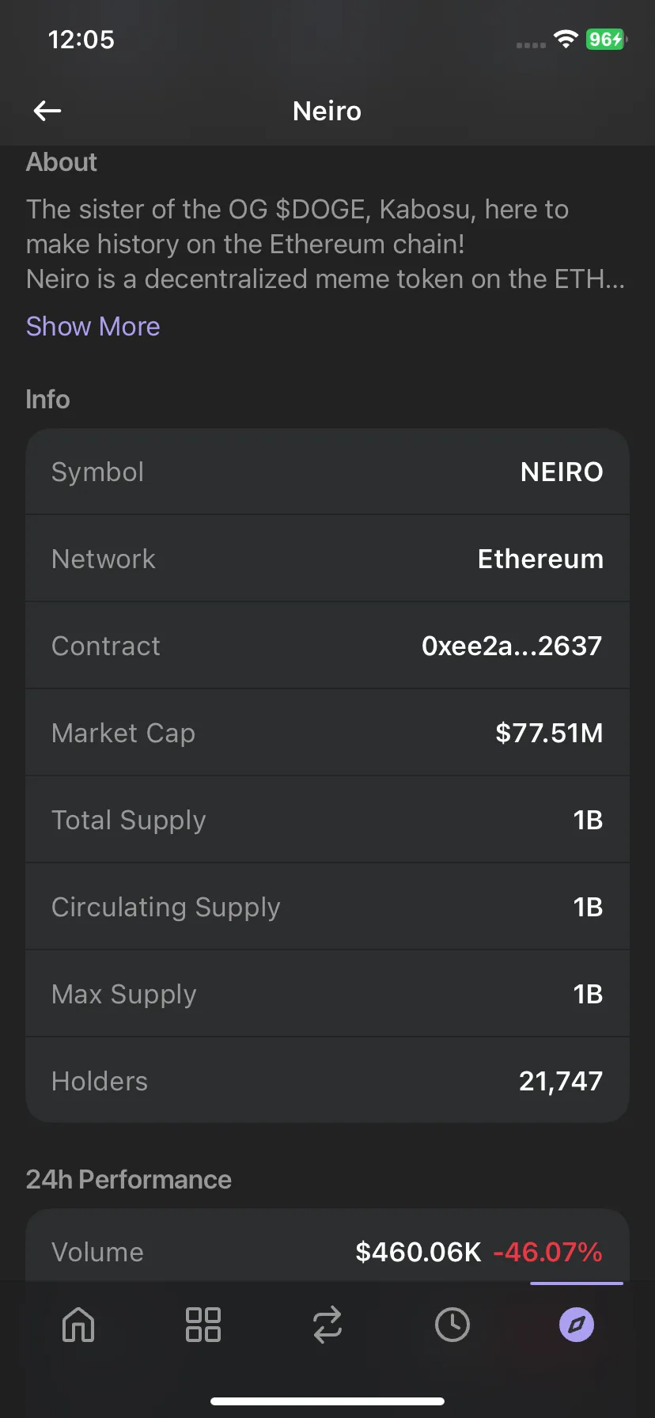Select the Network Ethereum row
The image size is (655, 1418).
click(327, 559)
